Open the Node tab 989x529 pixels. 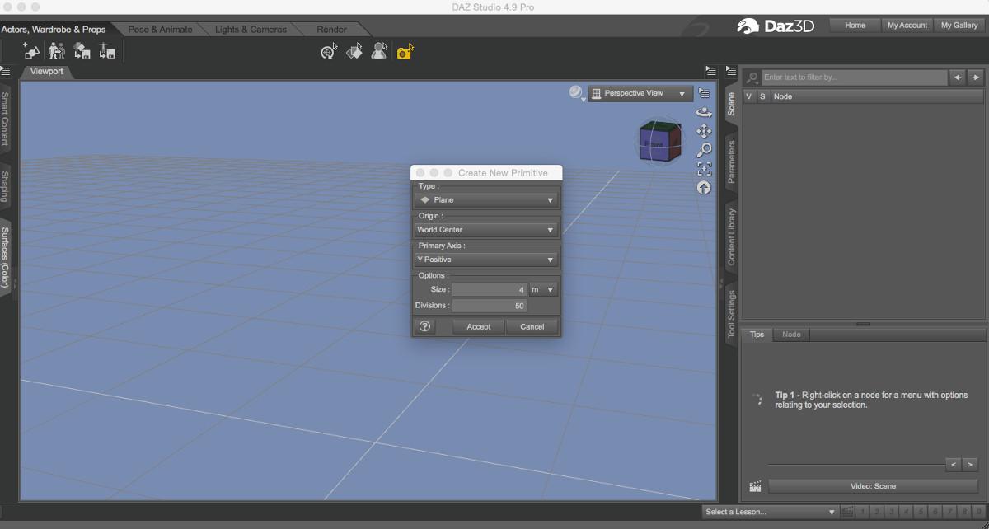(x=791, y=335)
